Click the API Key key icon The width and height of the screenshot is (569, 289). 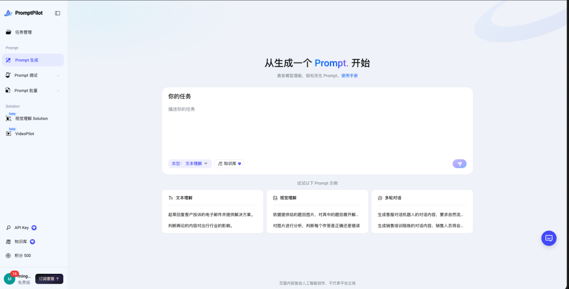[x=8, y=228]
